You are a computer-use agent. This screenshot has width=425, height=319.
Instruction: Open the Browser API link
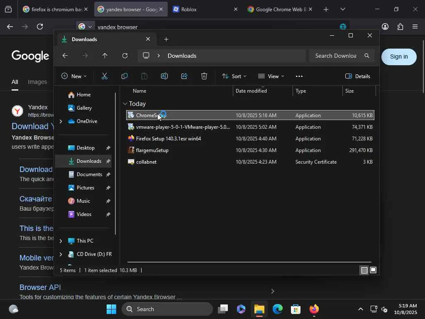(40, 287)
